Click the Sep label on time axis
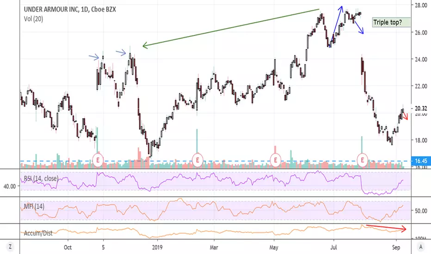The height and width of the screenshot is (254, 431). click(396, 247)
